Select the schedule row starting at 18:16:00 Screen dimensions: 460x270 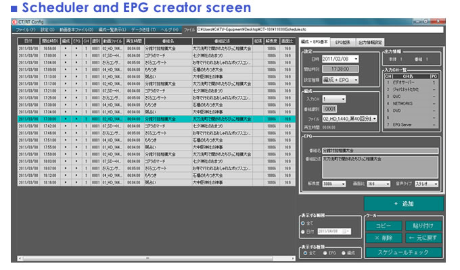[x=156, y=182]
